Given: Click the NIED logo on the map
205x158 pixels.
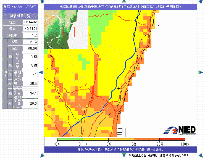Looking at the screenshot, I should point(181,130).
